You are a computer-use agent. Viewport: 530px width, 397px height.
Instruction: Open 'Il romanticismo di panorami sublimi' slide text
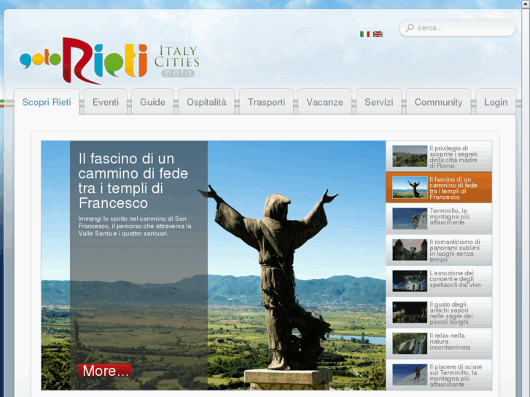(455, 251)
